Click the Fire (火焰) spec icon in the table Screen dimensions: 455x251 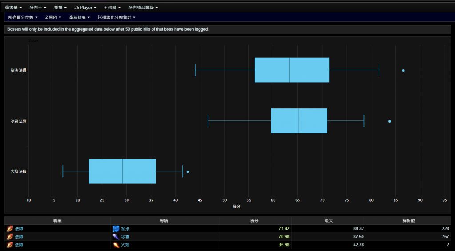tap(116, 245)
